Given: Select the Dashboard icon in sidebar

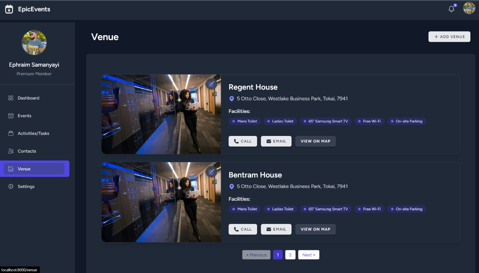Looking at the screenshot, I should pyautogui.click(x=10, y=98).
